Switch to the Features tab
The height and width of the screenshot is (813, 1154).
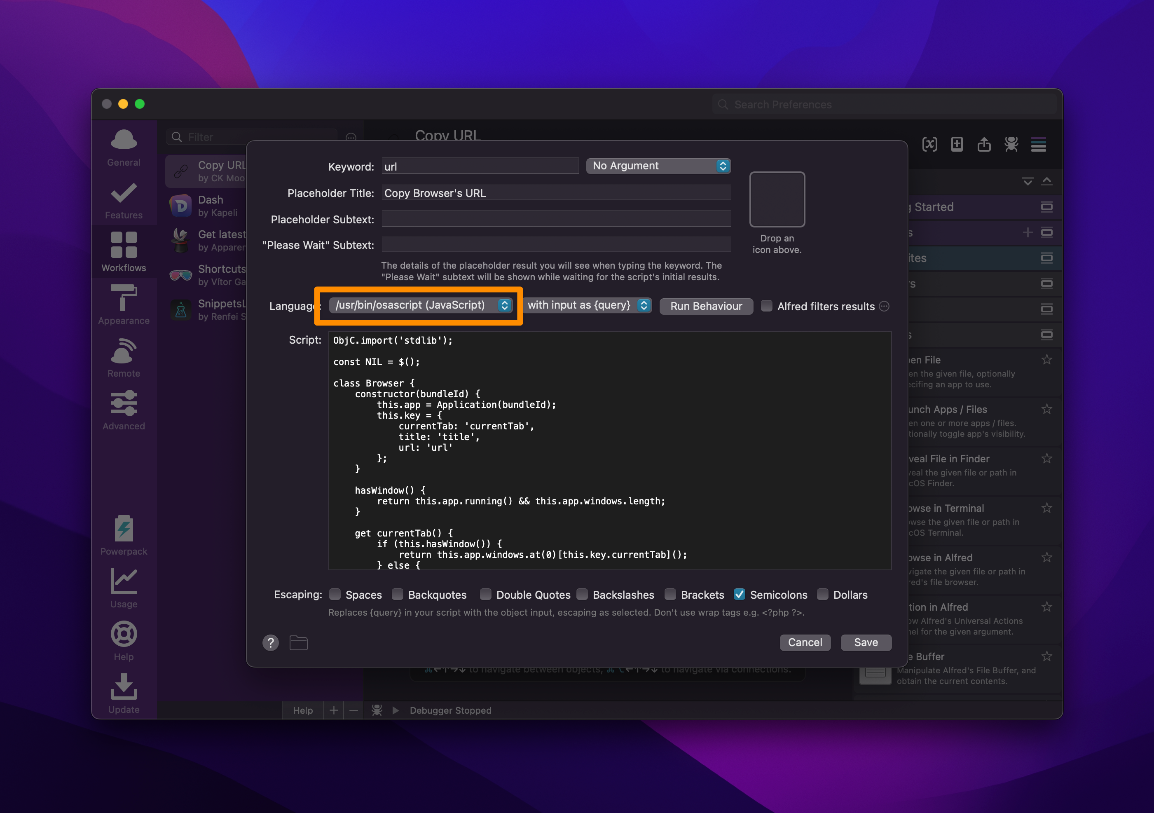(x=124, y=199)
